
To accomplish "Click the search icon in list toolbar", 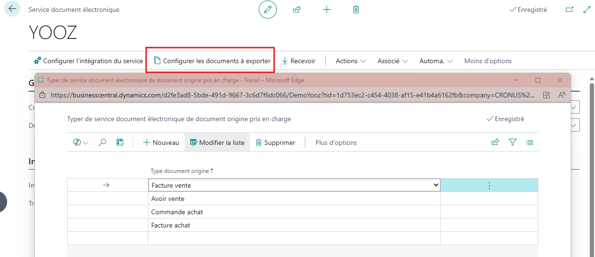I will (x=102, y=143).
